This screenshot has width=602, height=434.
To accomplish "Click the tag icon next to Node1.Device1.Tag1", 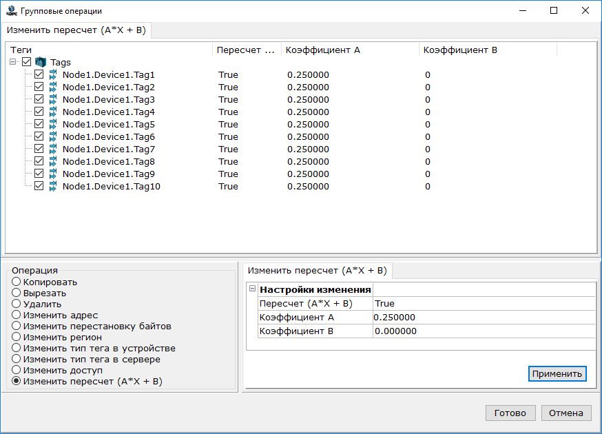I will coord(53,74).
